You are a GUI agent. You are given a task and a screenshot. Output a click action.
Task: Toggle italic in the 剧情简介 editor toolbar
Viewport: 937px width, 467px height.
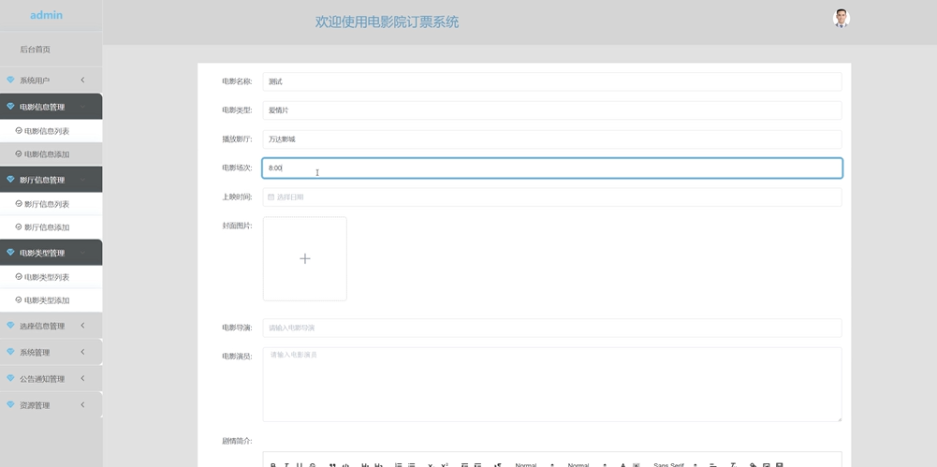coord(286,464)
